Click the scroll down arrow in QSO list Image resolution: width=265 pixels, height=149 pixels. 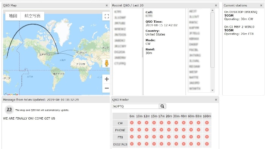[212, 90]
